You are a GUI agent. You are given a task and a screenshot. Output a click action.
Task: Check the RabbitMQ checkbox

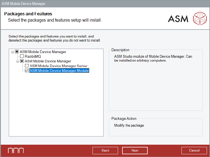[22, 56]
